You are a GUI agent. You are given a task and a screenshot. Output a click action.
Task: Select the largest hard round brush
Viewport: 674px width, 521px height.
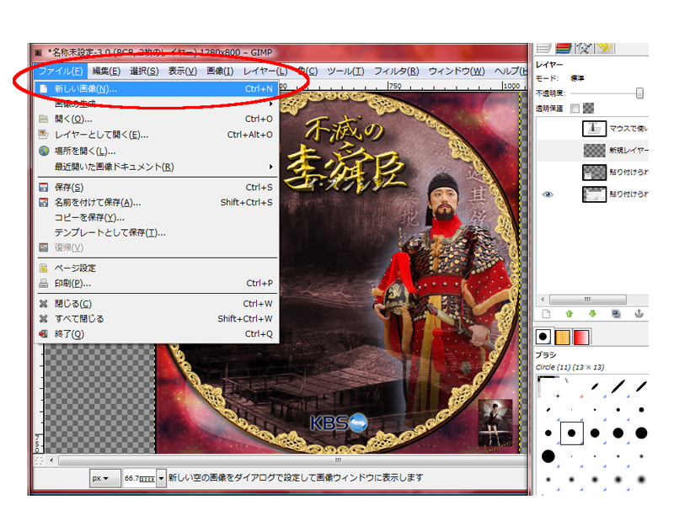point(548,456)
